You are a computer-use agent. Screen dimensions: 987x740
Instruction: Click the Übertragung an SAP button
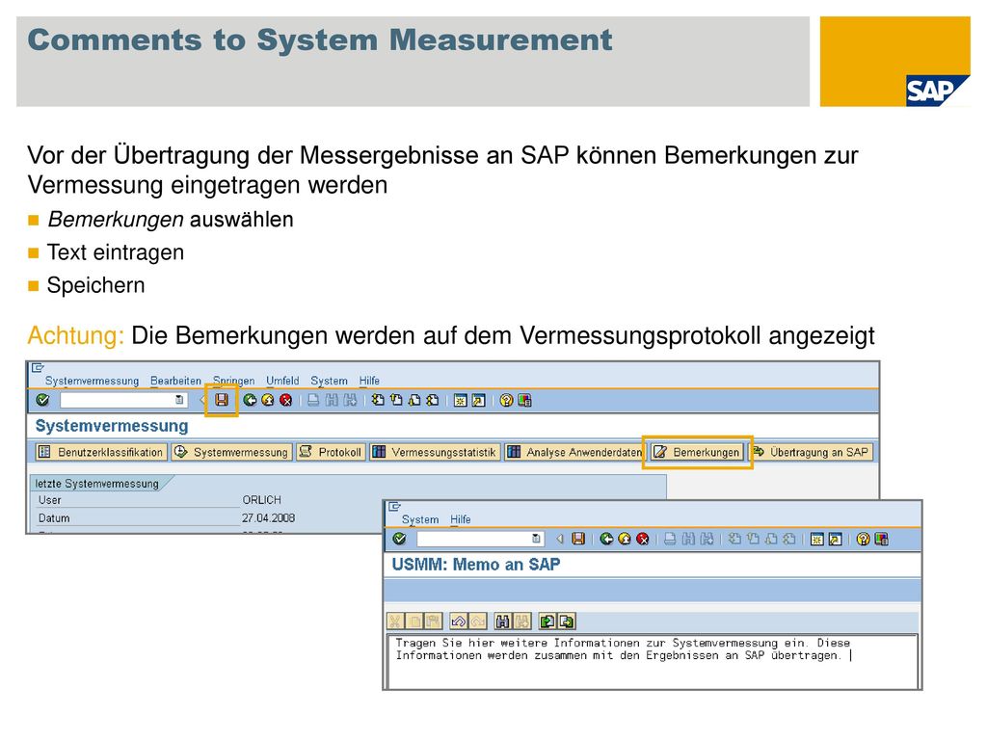pos(812,452)
